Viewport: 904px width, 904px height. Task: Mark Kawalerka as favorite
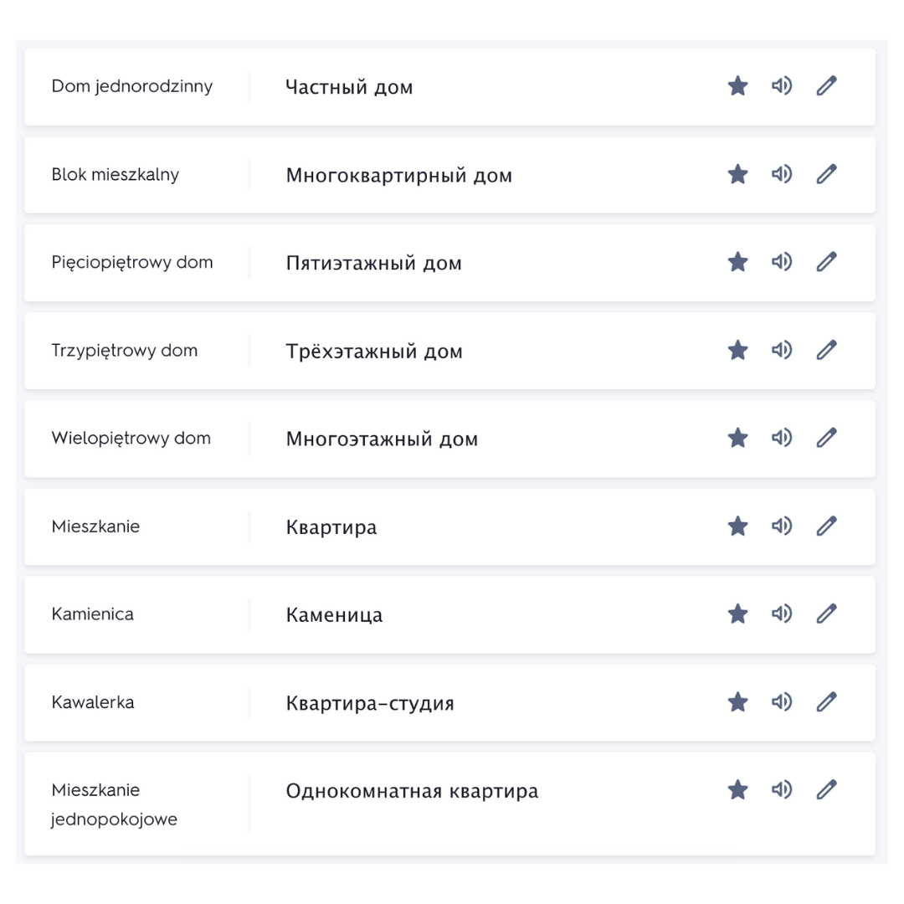pos(737,701)
